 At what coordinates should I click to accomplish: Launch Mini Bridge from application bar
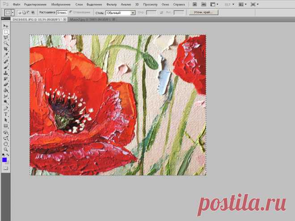[204, 4]
